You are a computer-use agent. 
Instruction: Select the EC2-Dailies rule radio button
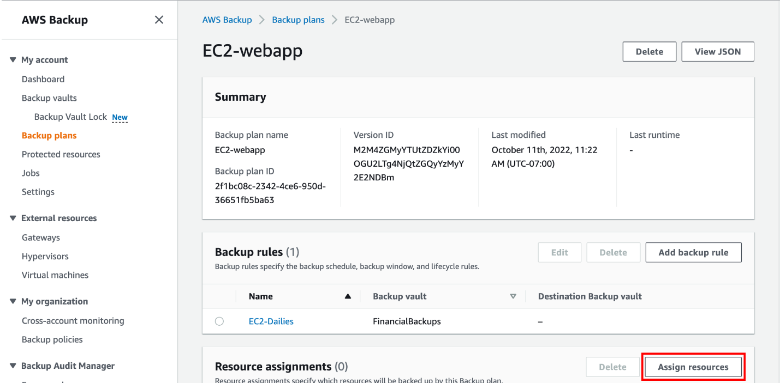(x=219, y=321)
